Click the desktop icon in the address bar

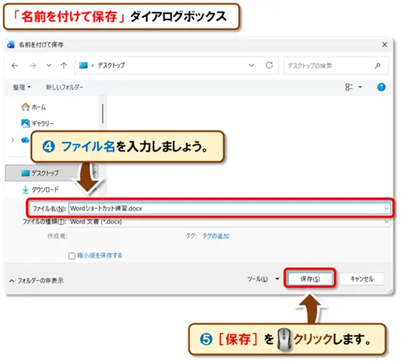pos(84,65)
